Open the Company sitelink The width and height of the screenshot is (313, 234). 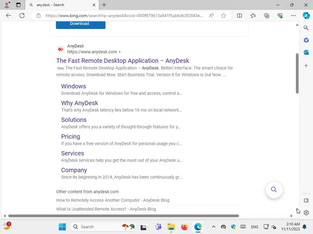coord(74,170)
